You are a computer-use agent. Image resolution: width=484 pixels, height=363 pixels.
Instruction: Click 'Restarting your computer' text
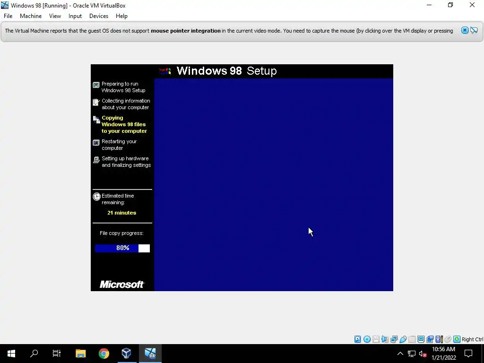click(119, 145)
